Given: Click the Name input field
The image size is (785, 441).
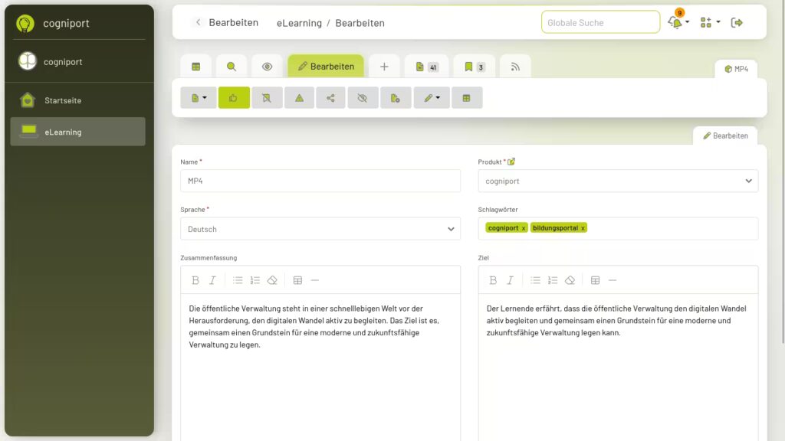Looking at the screenshot, I should coord(320,181).
